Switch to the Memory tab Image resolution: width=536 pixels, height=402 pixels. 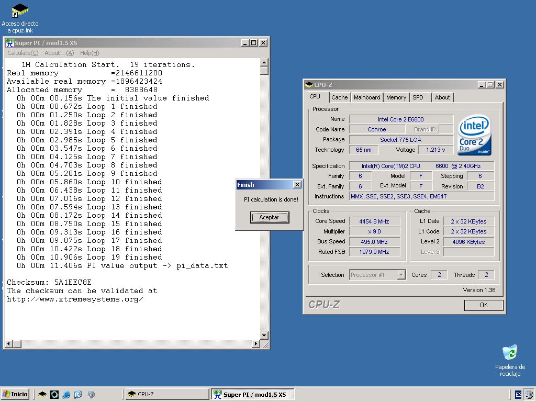pyautogui.click(x=396, y=97)
